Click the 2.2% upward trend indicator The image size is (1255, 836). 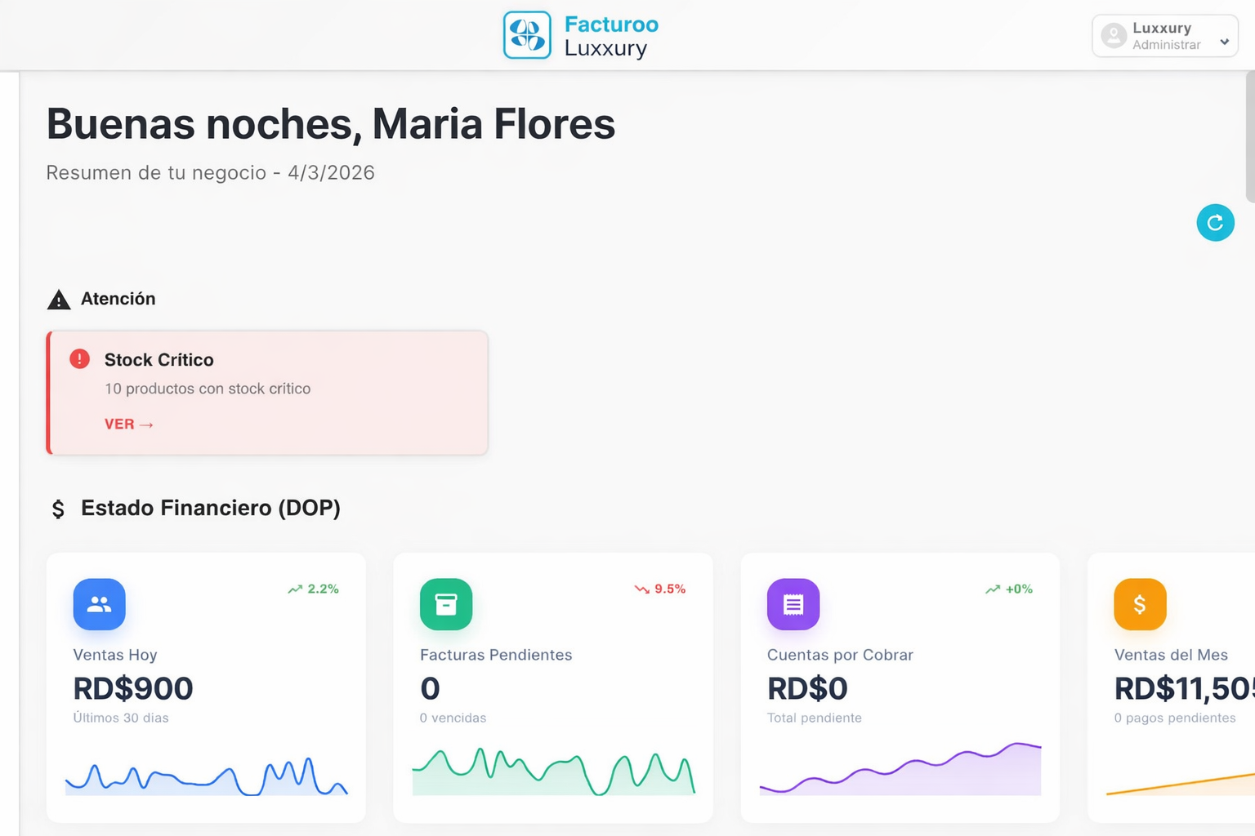click(x=313, y=589)
